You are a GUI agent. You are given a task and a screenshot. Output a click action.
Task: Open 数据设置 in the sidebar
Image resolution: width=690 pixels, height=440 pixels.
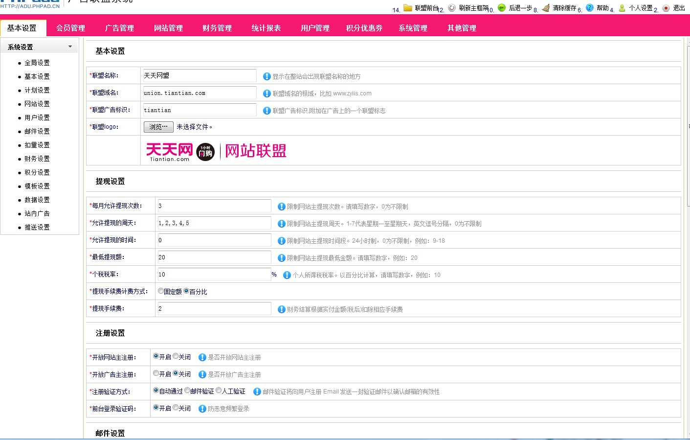coord(37,200)
